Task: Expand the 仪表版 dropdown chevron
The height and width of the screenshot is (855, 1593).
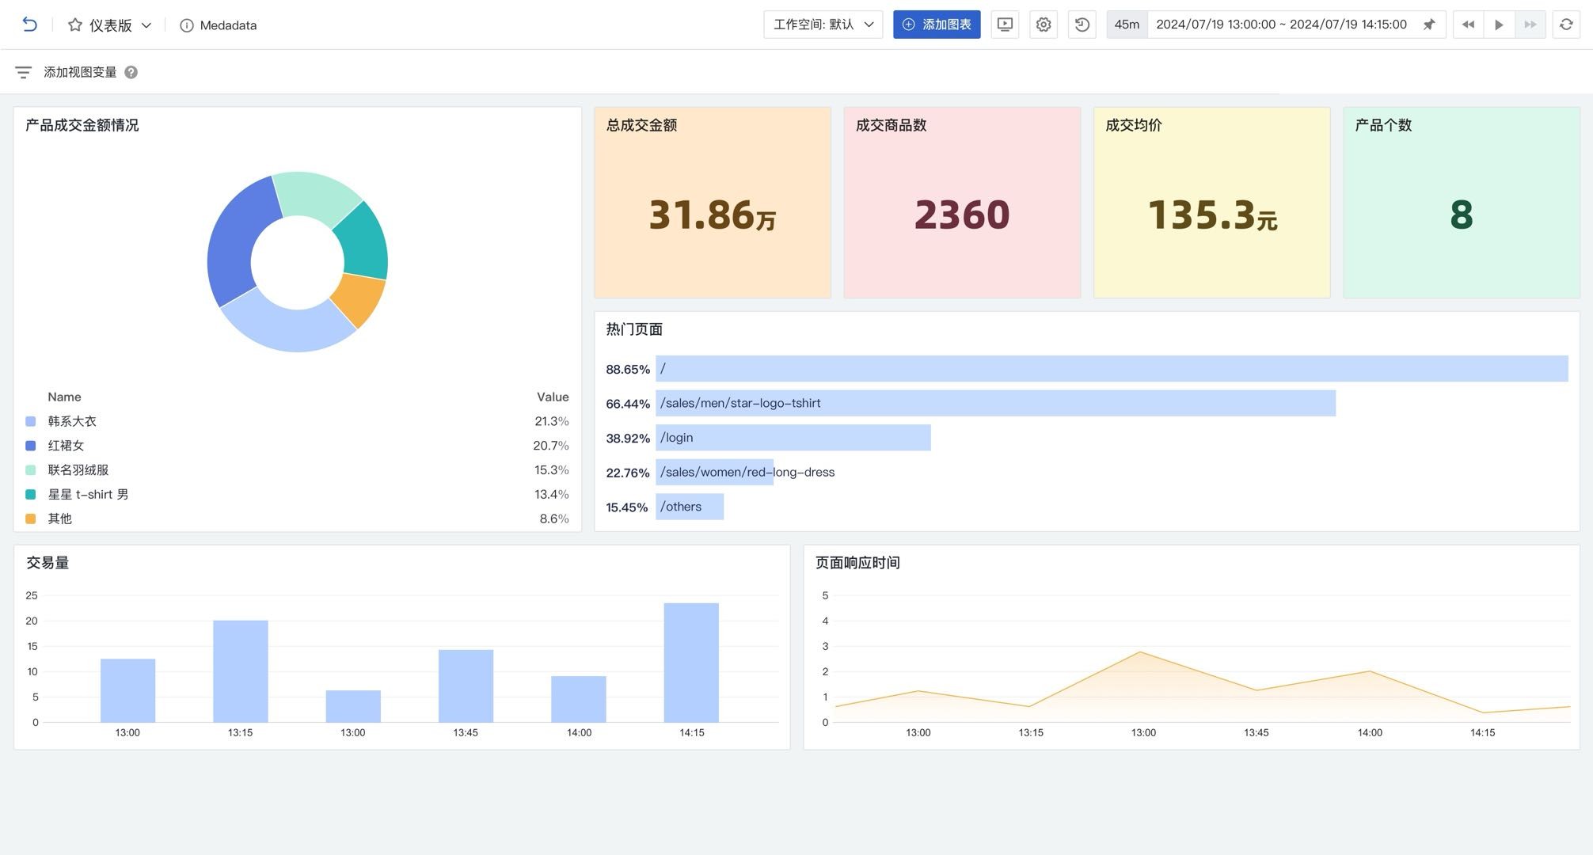Action: point(146,25)
